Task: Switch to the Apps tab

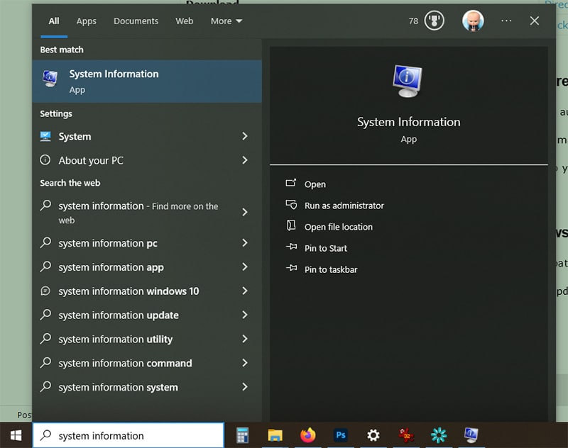Action: click(x=86, y=21)
